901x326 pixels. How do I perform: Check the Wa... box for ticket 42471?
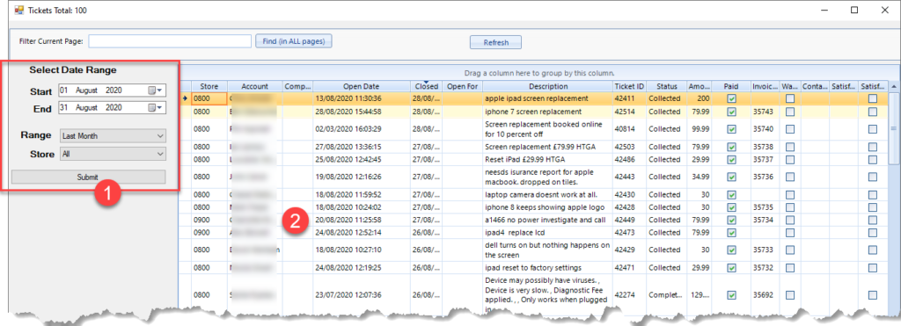(790, 268)
